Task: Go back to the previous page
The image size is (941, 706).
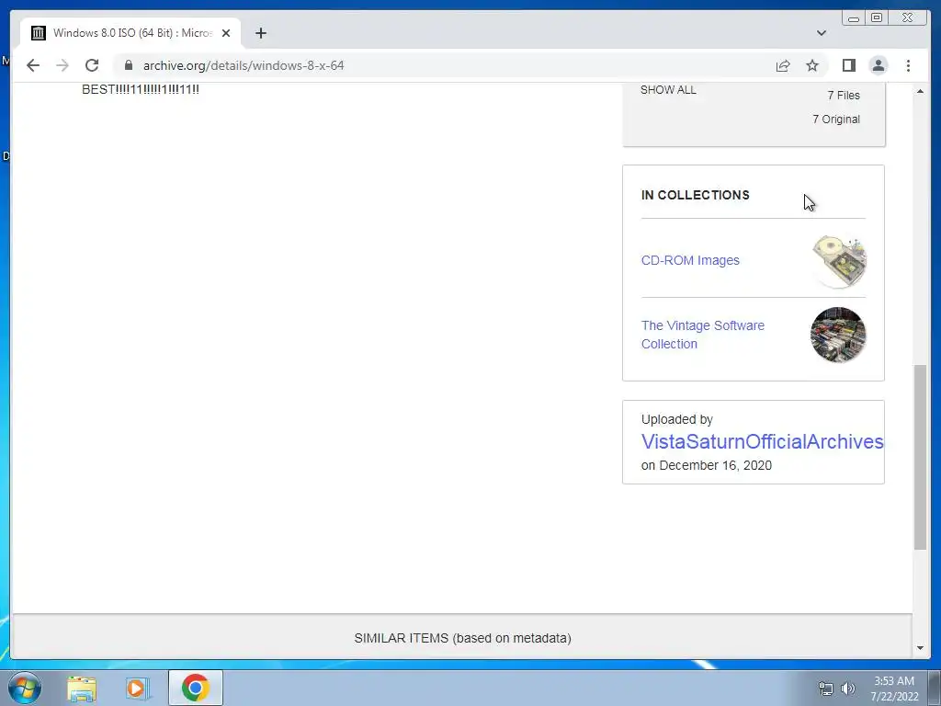Action: pyautogui.click(x=33, y=65)
